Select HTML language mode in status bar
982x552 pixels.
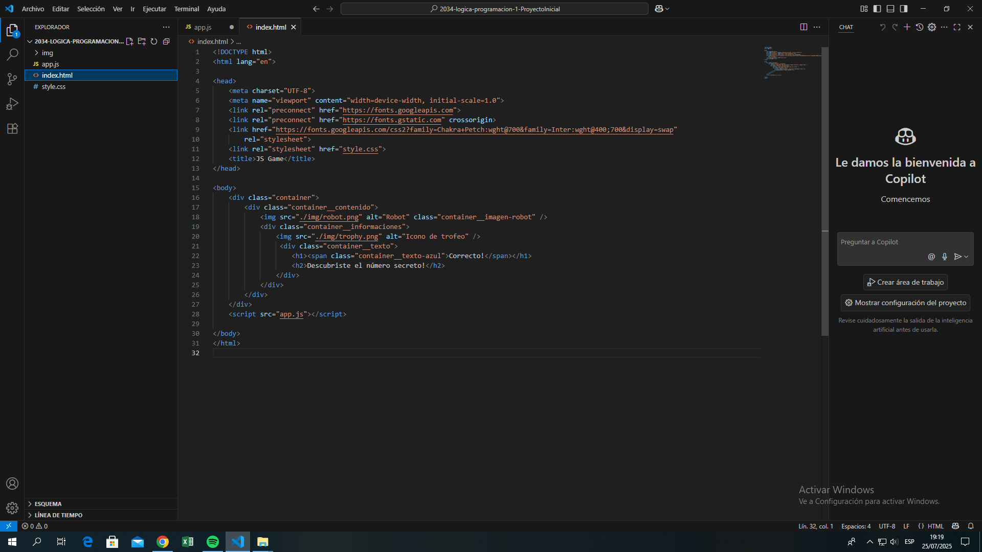tap(935, 526)
